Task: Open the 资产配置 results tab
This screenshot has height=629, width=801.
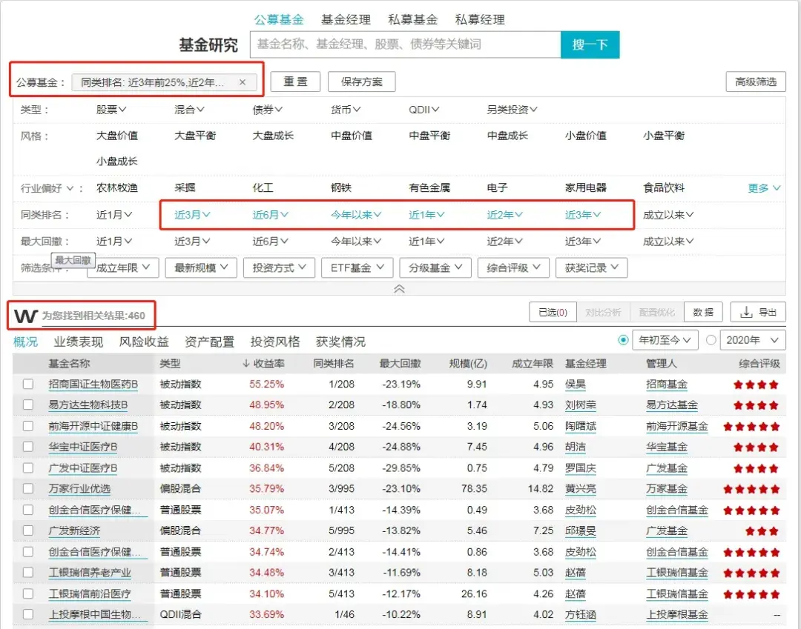Action: 209,342
